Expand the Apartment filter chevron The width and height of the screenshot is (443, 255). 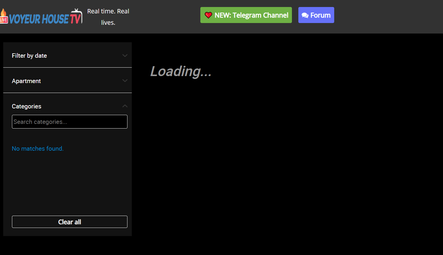coord(125,81)
